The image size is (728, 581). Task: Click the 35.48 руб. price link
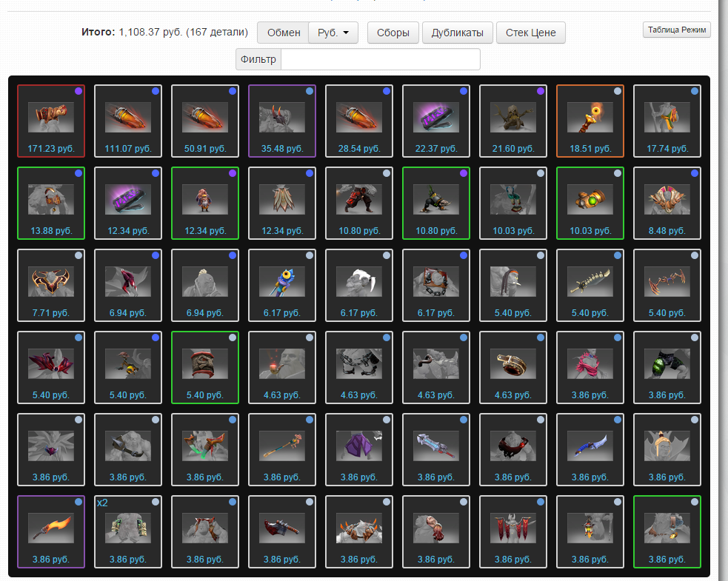pyautogui.click(x=282, y=149)
